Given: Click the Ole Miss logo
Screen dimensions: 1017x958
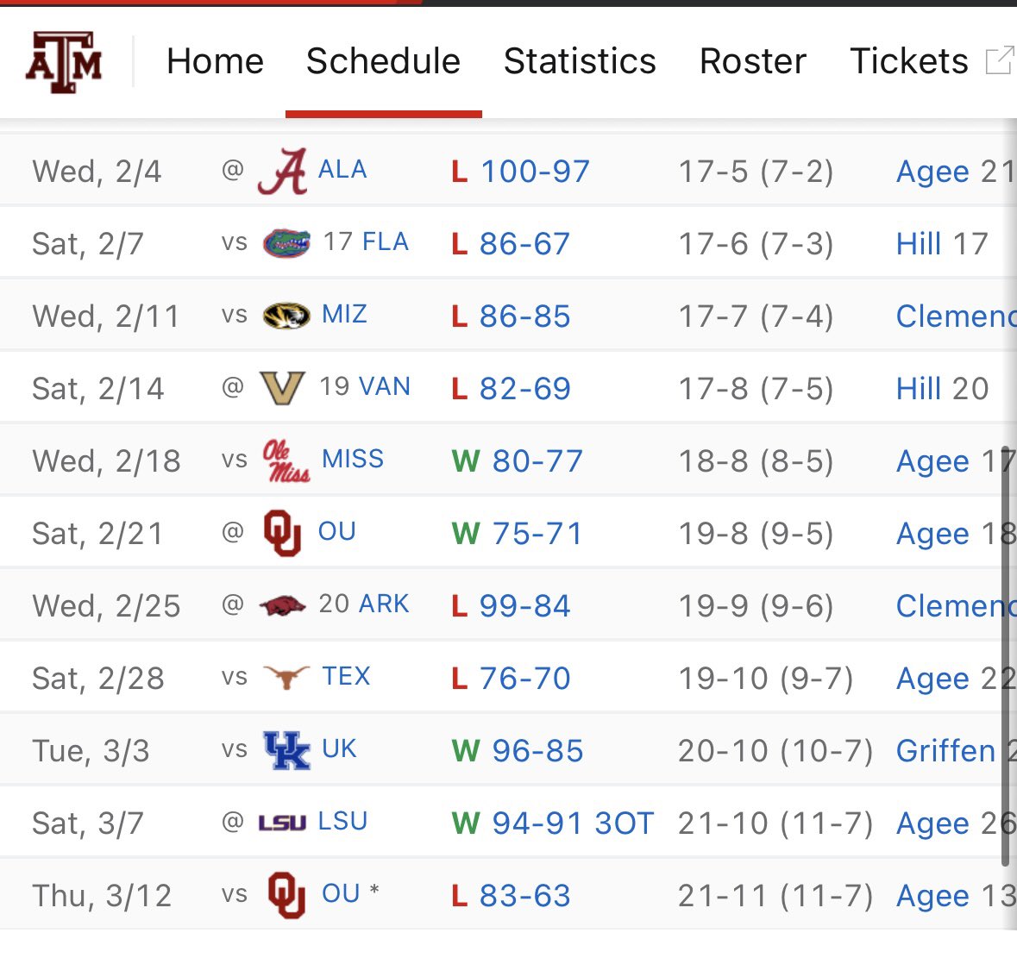Looking at the screenshot, I should click(x=286, y=461).
